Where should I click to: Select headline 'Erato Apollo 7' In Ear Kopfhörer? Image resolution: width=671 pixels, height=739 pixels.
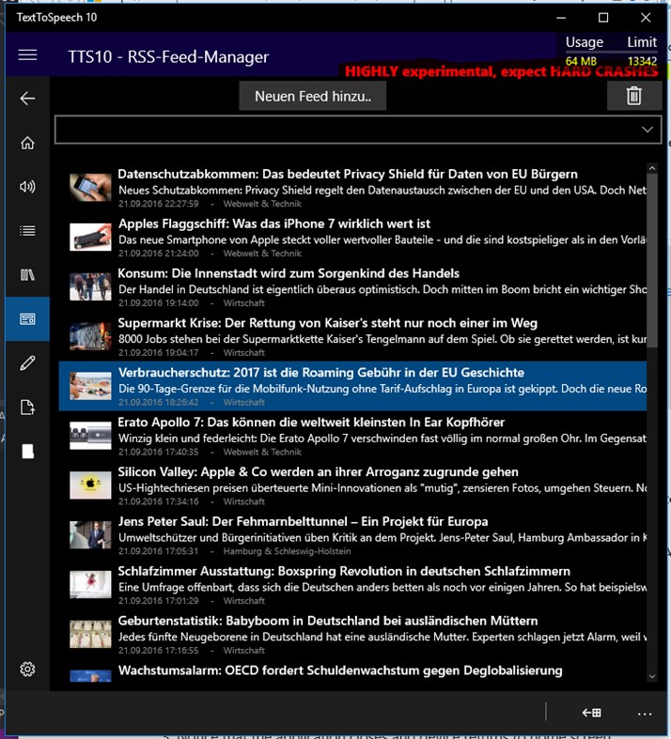point(311,423)
